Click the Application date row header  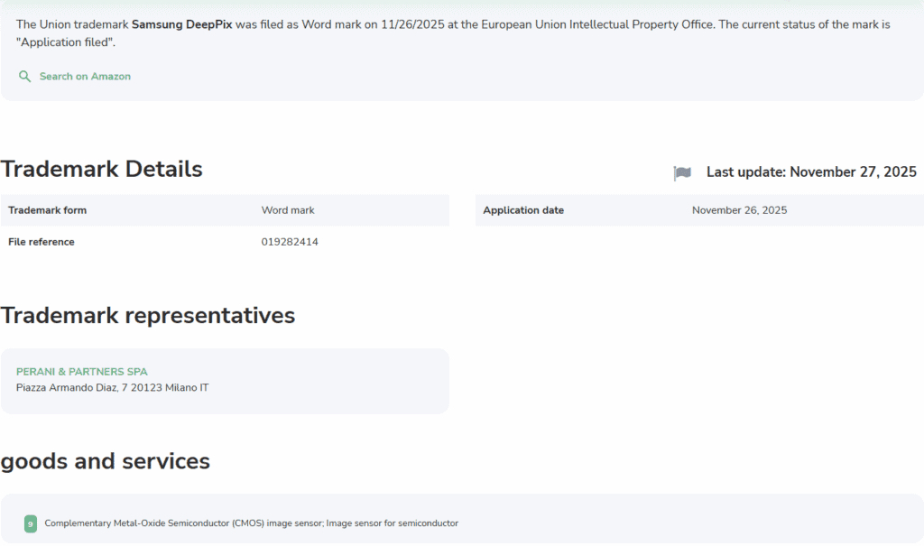click(x=523, y=209)
